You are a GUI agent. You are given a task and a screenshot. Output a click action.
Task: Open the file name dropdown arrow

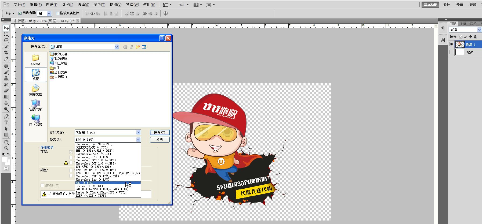138,132
